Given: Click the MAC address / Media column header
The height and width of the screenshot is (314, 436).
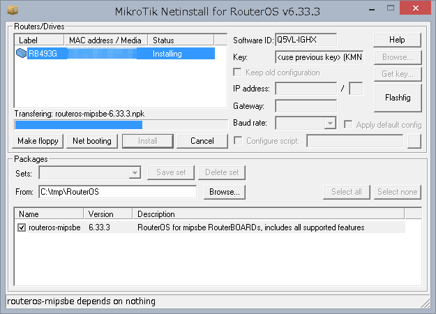Looking at the screenshot, I should point(106,40).
